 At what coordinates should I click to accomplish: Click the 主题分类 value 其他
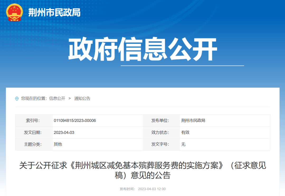pos(58,144)
